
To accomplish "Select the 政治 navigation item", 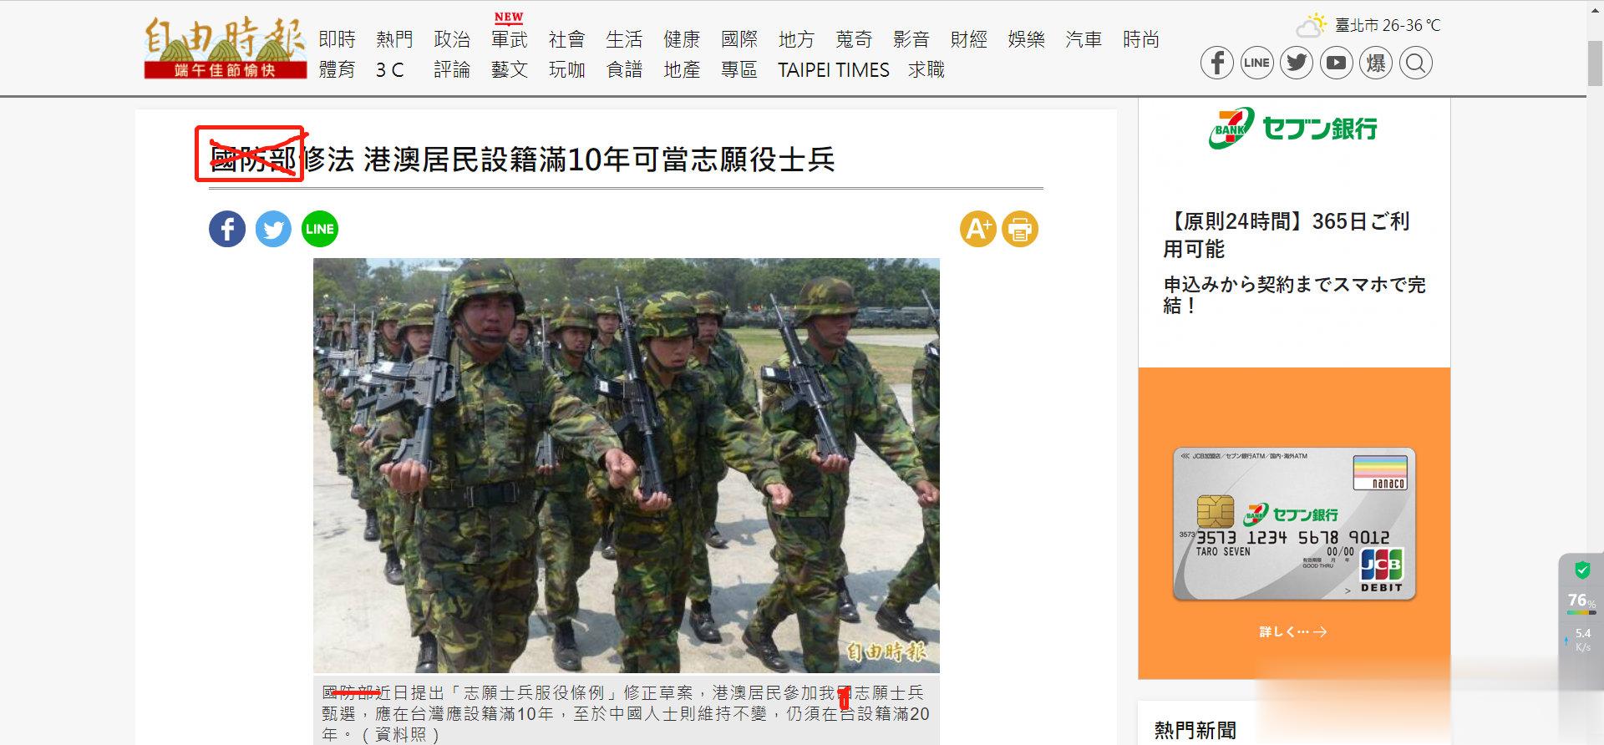I will tap(452, 38).
